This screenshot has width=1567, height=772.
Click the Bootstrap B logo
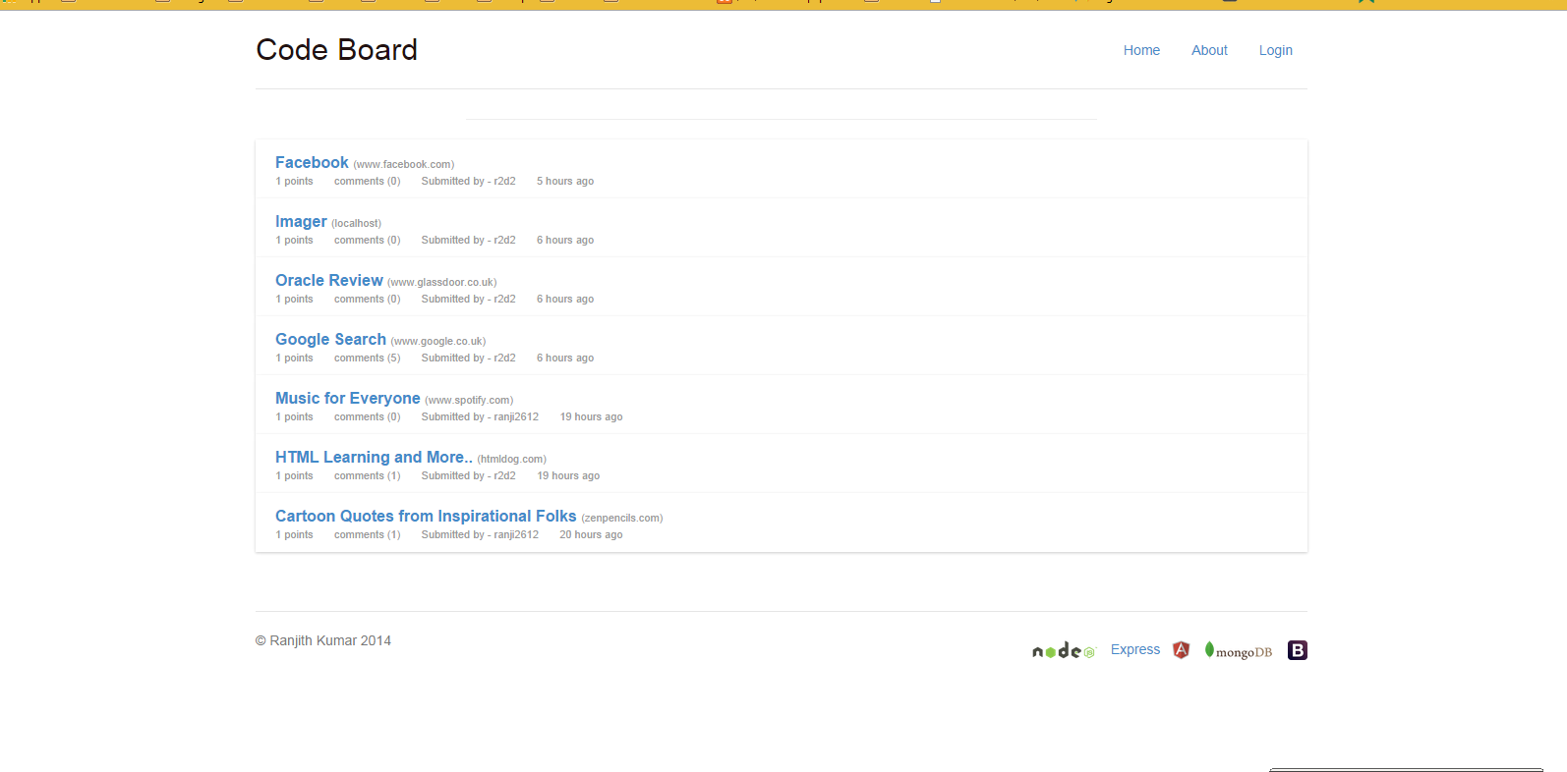coord(1298,650)
